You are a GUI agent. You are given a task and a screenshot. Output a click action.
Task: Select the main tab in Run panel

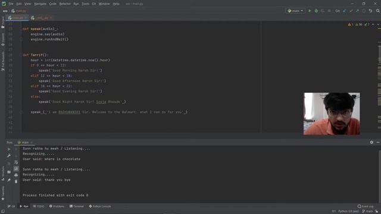[25, 143]
